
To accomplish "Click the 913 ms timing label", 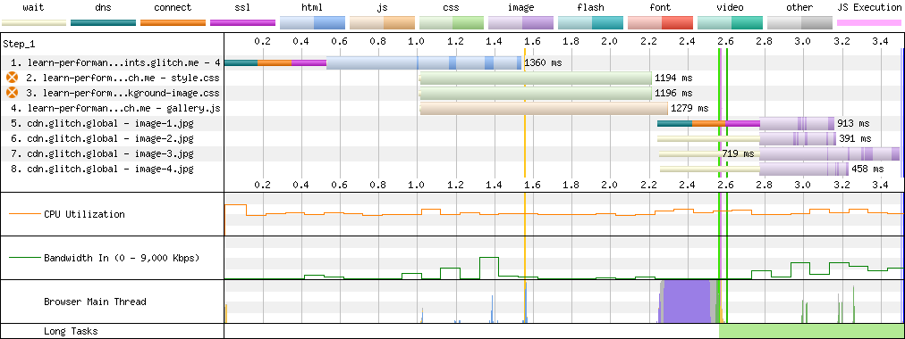I will click(854, 123).
